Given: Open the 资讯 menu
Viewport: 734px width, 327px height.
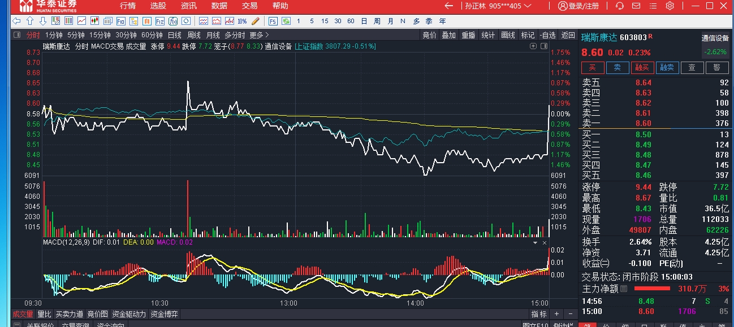Looking at the screenshot, I should (x=189, y=6).
